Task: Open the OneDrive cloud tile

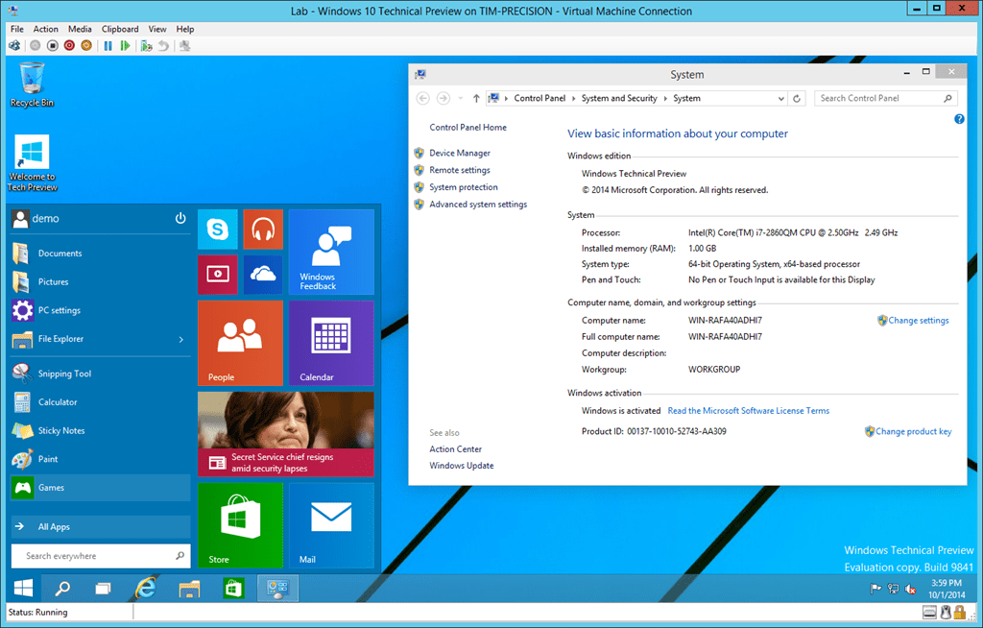Action: click(x=263, y=275)
